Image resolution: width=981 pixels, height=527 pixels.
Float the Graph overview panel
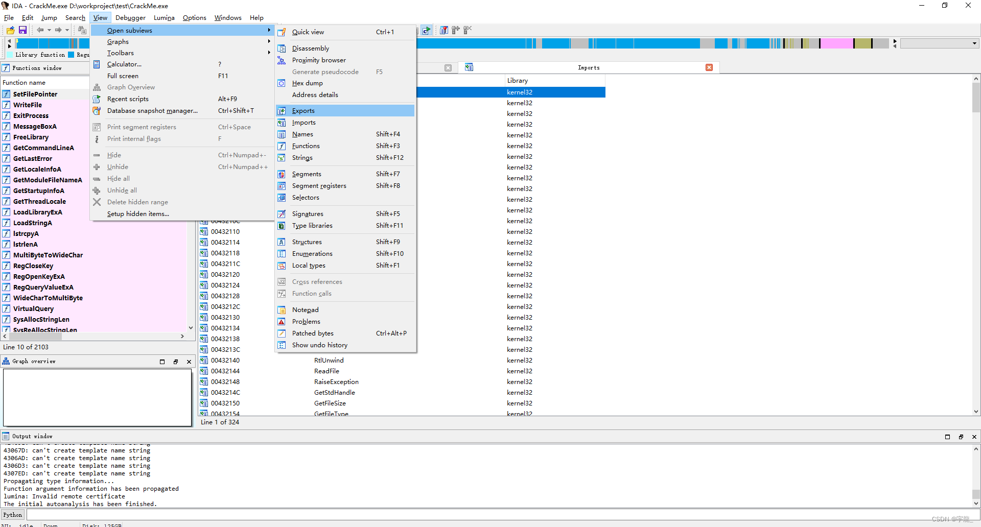[175, 362]
